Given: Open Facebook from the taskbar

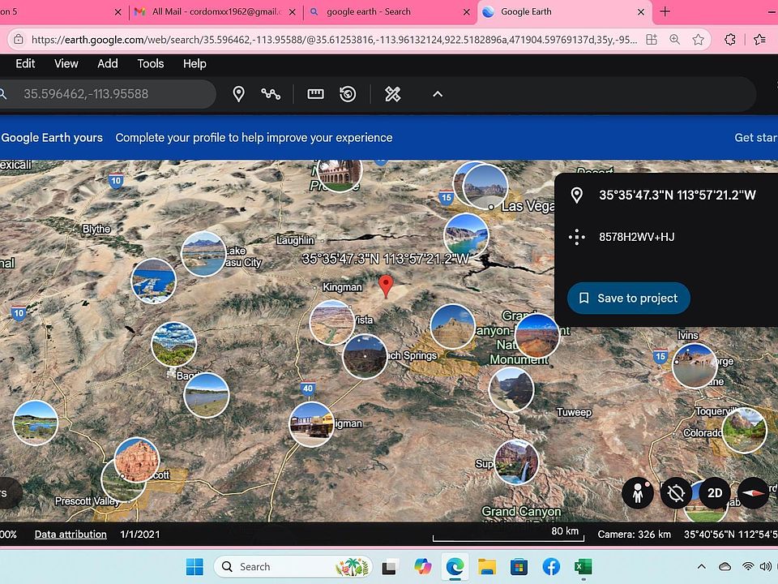Looking at the screenshot, I should [x=551, y=567].
